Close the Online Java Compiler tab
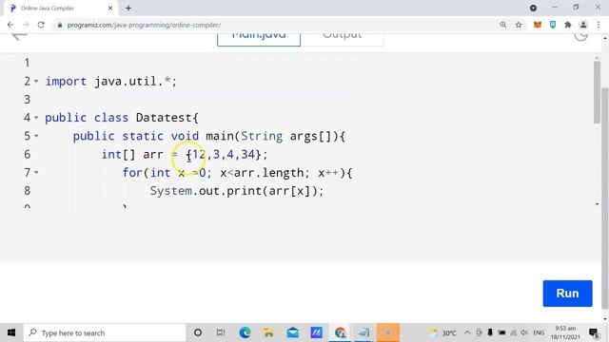 tap(110, 8)
